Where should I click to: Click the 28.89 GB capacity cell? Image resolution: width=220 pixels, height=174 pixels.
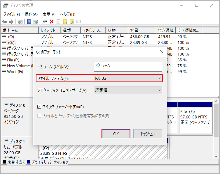[x=138, y=42]
